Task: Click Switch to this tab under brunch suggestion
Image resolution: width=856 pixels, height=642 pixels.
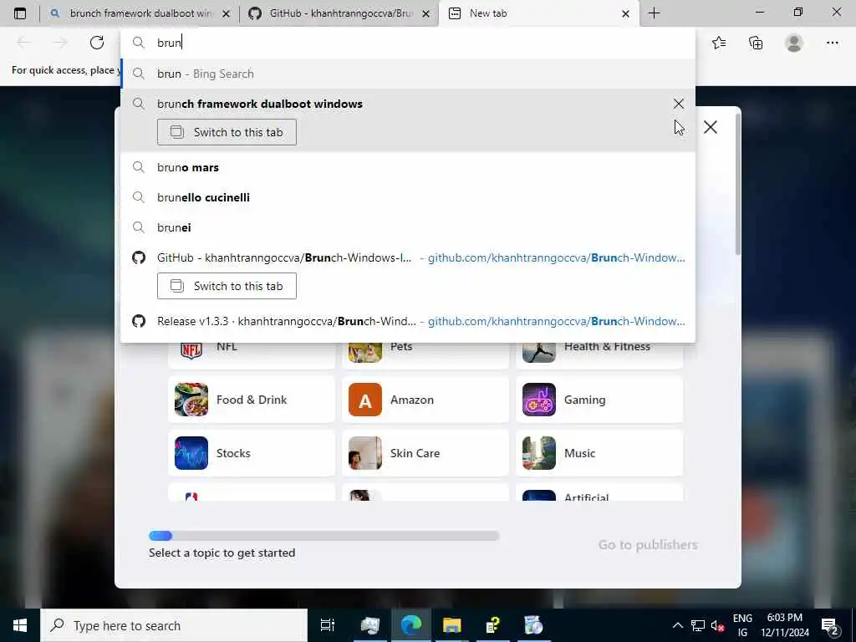Action: point(227,132)
